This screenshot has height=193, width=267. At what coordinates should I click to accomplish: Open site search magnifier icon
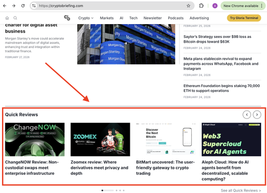[x=15, y=18]
